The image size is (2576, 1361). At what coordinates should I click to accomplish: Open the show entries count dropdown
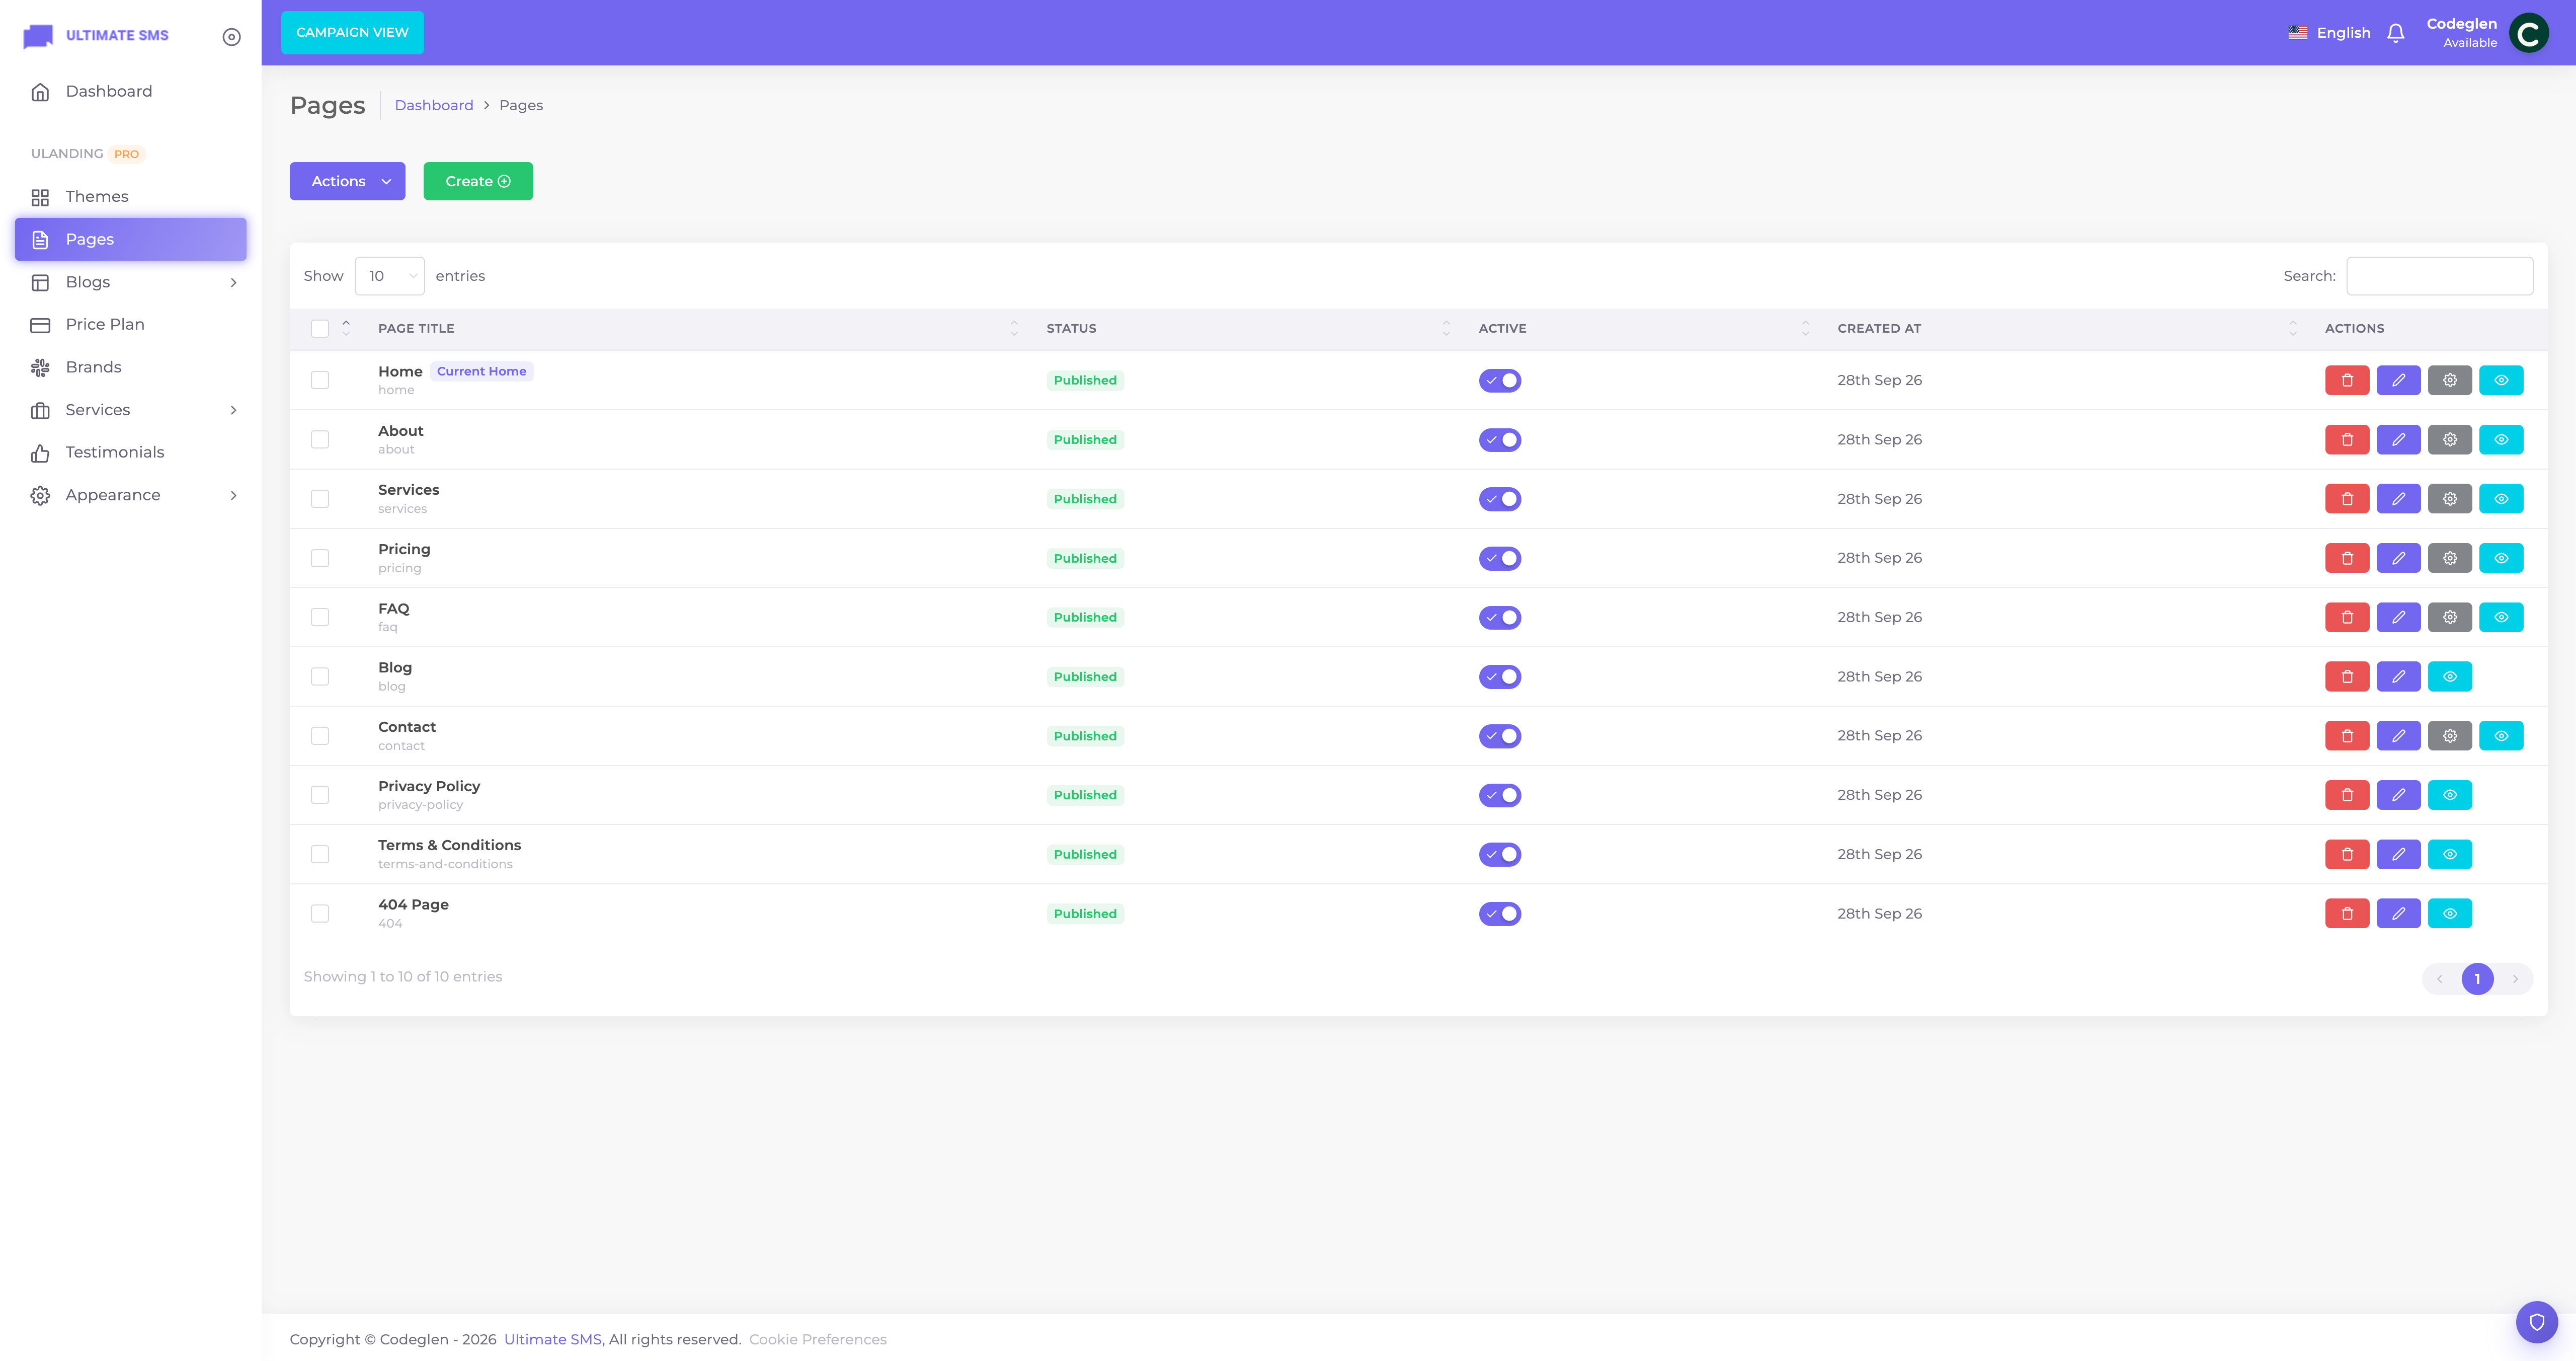point(389,276)
